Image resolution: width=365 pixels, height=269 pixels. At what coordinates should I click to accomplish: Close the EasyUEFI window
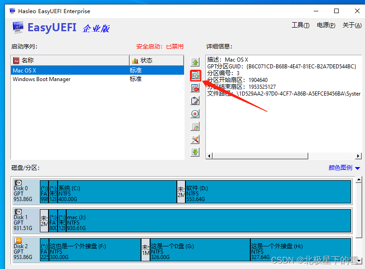(x=357, y=11)
